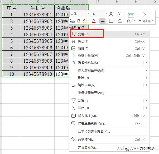Choose 粘贴(P) from the context menu
Image resolution: width=159 pixels, height=154 pixels.
point(109,48)
